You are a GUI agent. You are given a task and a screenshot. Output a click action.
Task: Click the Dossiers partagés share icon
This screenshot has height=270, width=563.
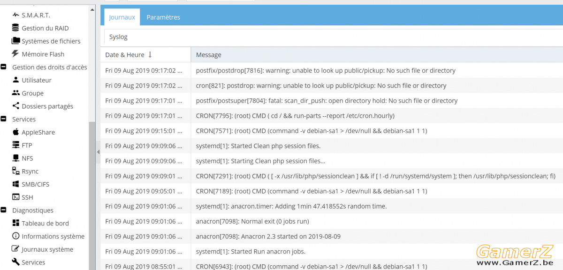tap(15, 106)
